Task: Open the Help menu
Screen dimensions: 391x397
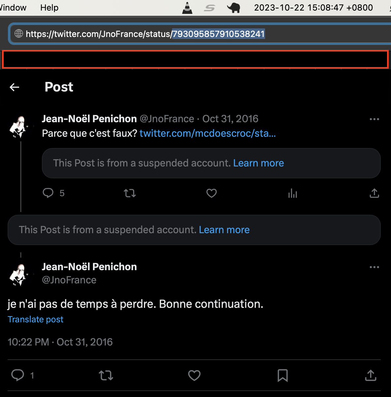Action: click(x=49, y=7)
